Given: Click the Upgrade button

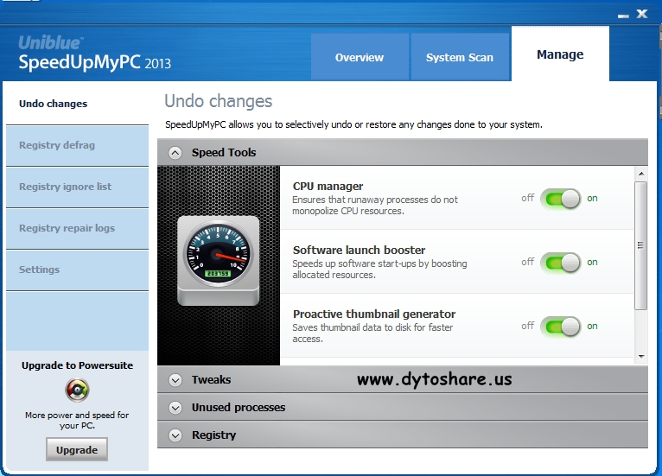Looking at the screenshot, I should point(77,450).
